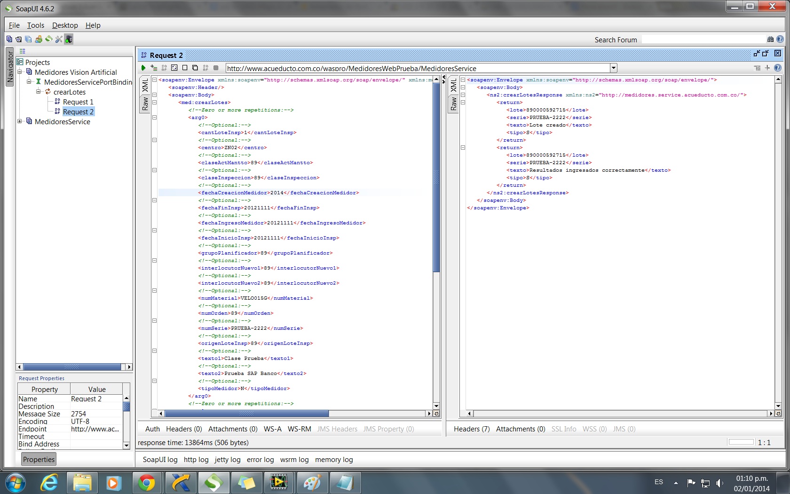
Task: Click the plus icon in request toolbar
Action: tap(767, 68)
